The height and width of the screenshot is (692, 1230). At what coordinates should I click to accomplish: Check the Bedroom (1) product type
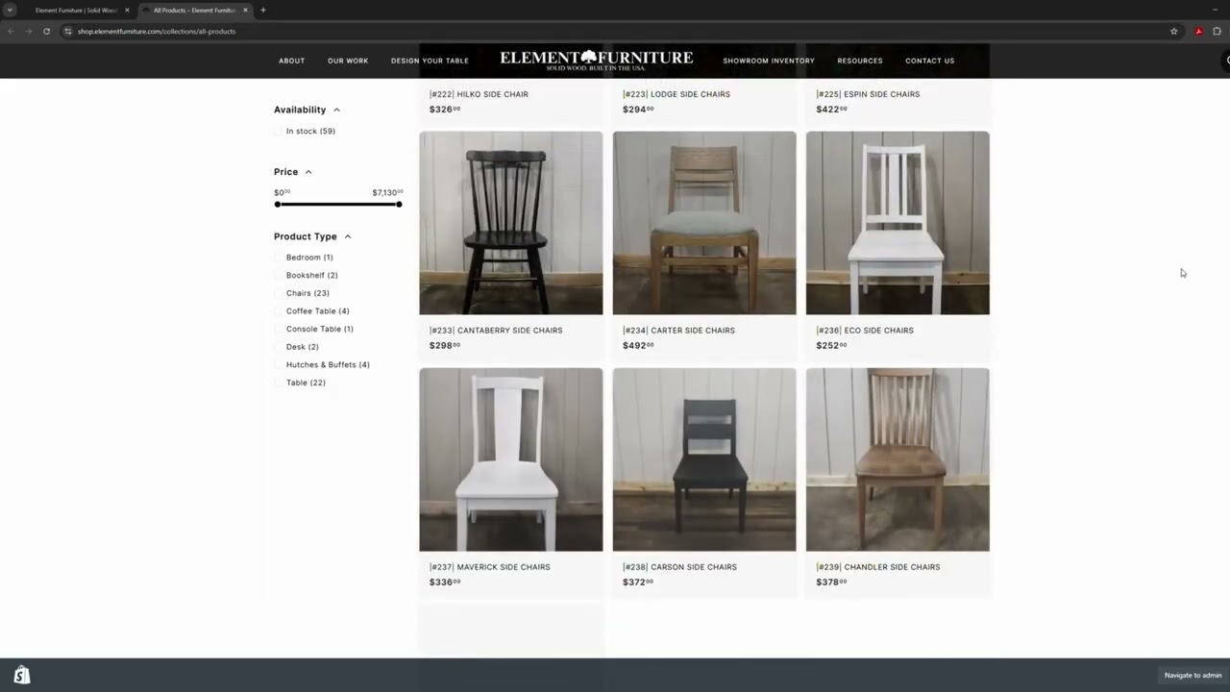(279, 258)
